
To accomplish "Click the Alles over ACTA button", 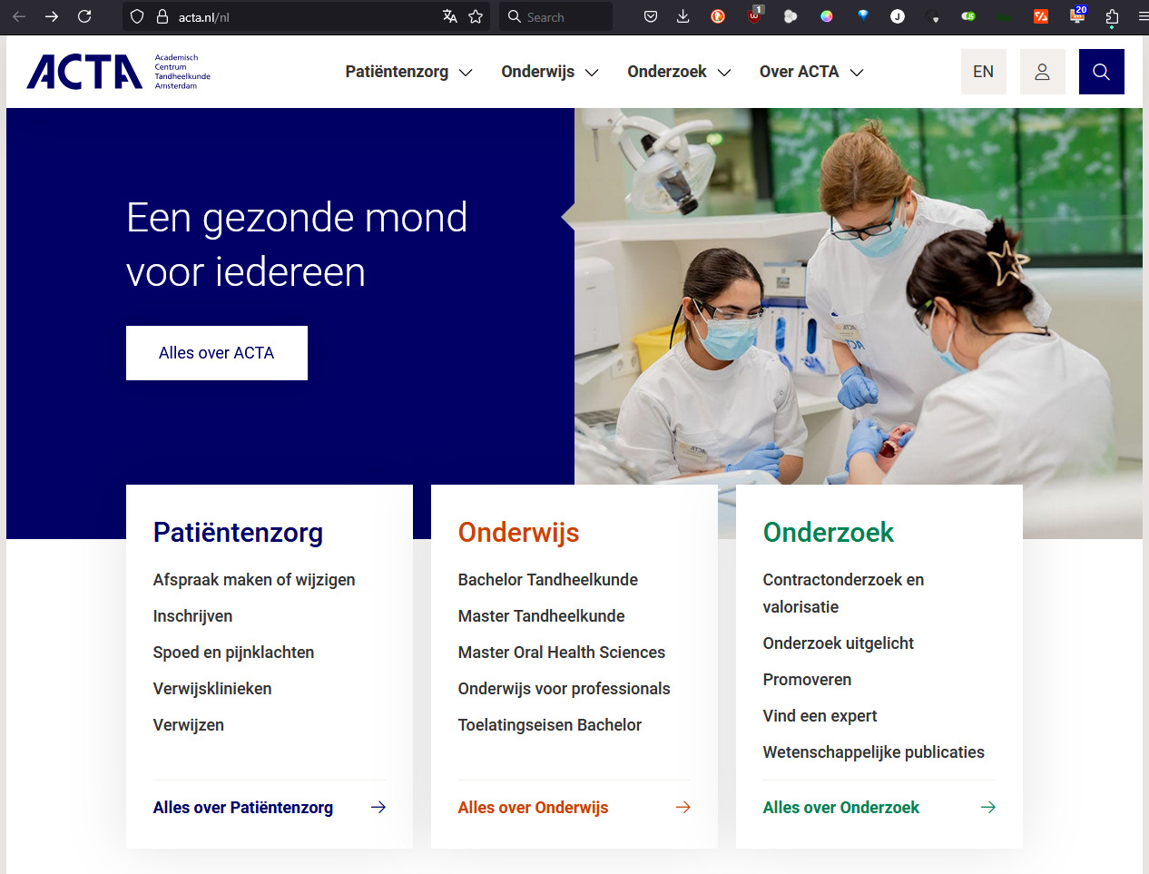I will [x=217, y=353].
